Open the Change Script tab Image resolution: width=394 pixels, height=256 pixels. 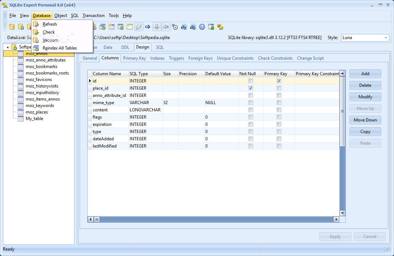click(310, 58)
